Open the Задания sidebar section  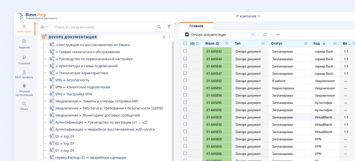coord(24,44)
